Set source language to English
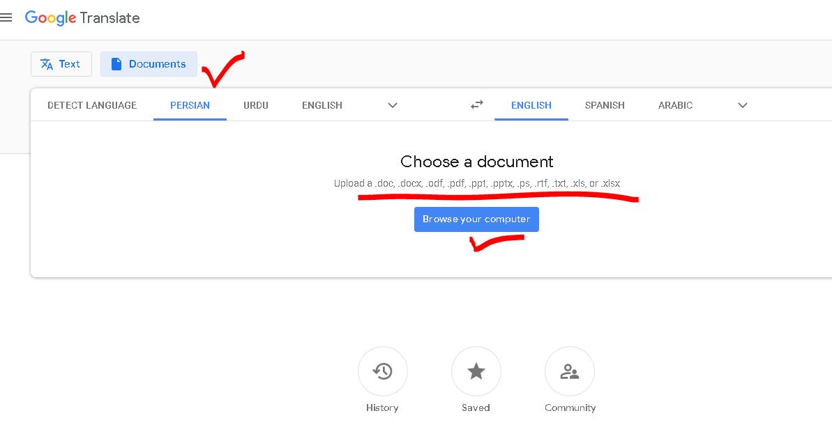Viewport: 832px width, 434px height. click(x=322, y=105)
